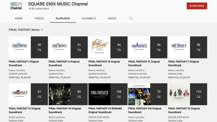The width and height of the screenshot is (217, 122).
Task: View full playlist for FINAL FANTASY I
Action: [x=20, y=77]
